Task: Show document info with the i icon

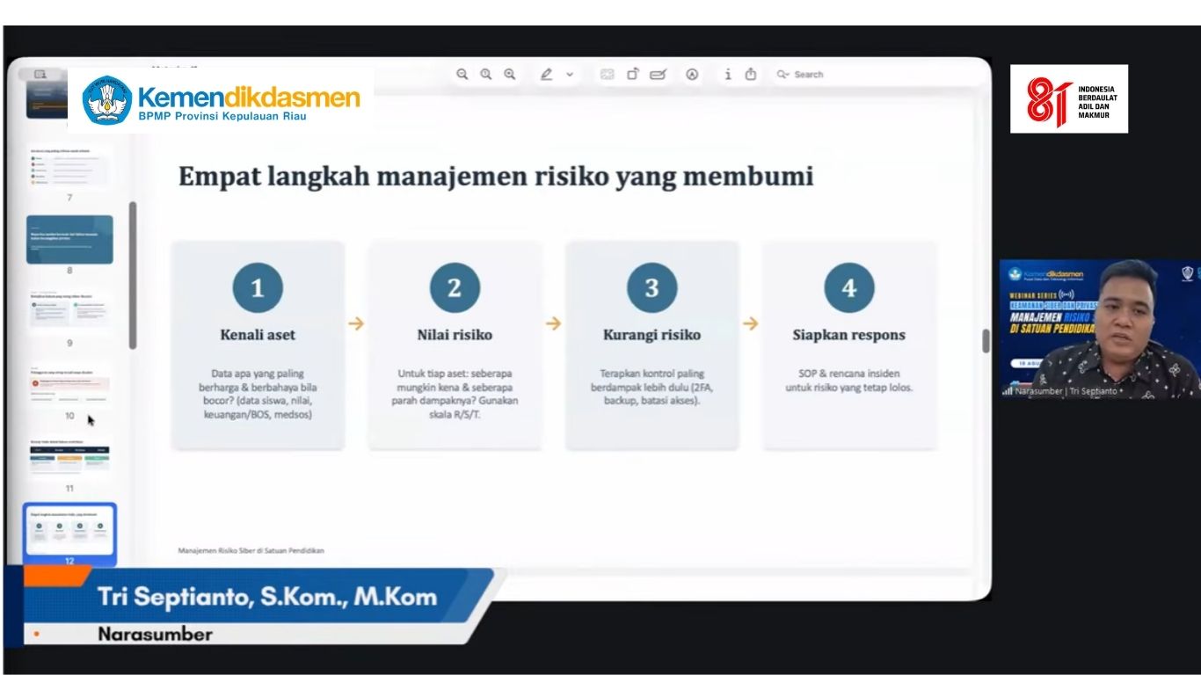Action: [728, 75]
